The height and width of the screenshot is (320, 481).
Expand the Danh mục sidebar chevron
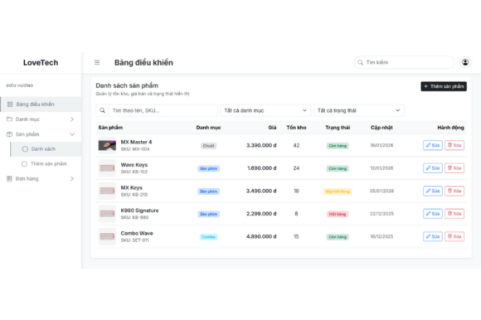pos(72,119)
